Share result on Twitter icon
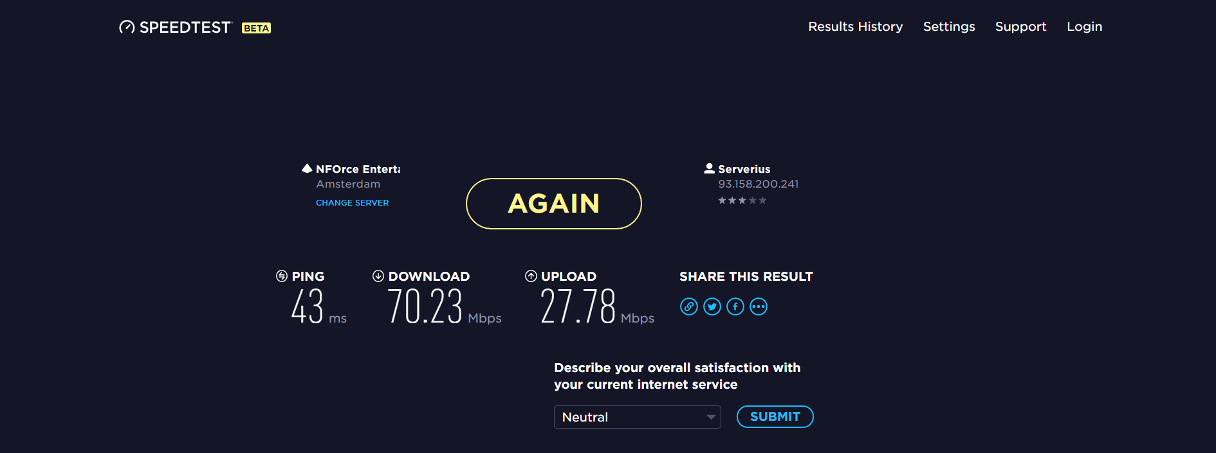 [x=712, y=306]
